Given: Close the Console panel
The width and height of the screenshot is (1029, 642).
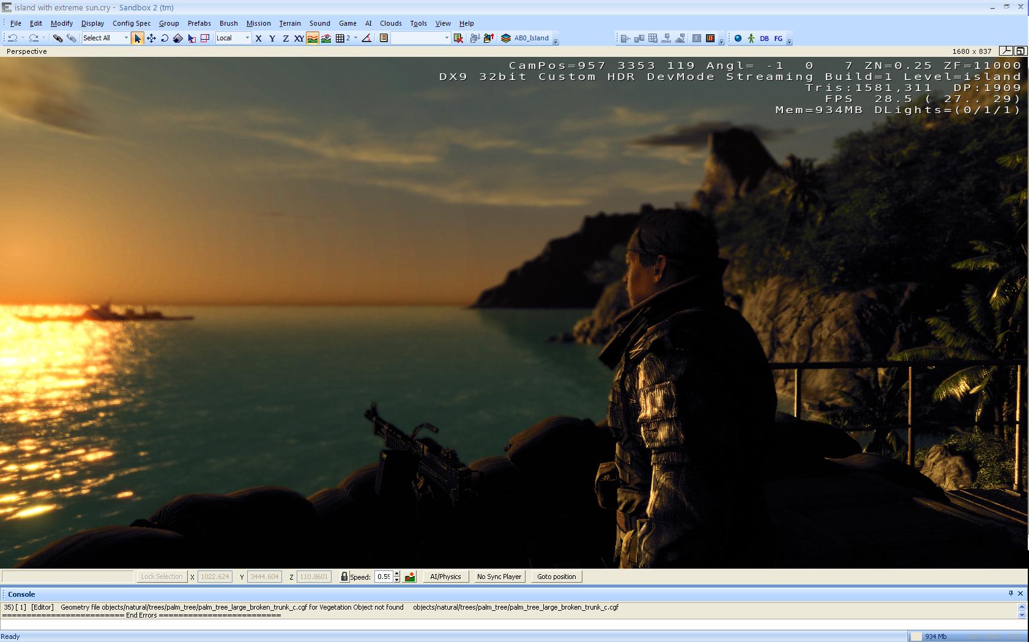Looking at the screenshot, I should [x=1020, y=594].
